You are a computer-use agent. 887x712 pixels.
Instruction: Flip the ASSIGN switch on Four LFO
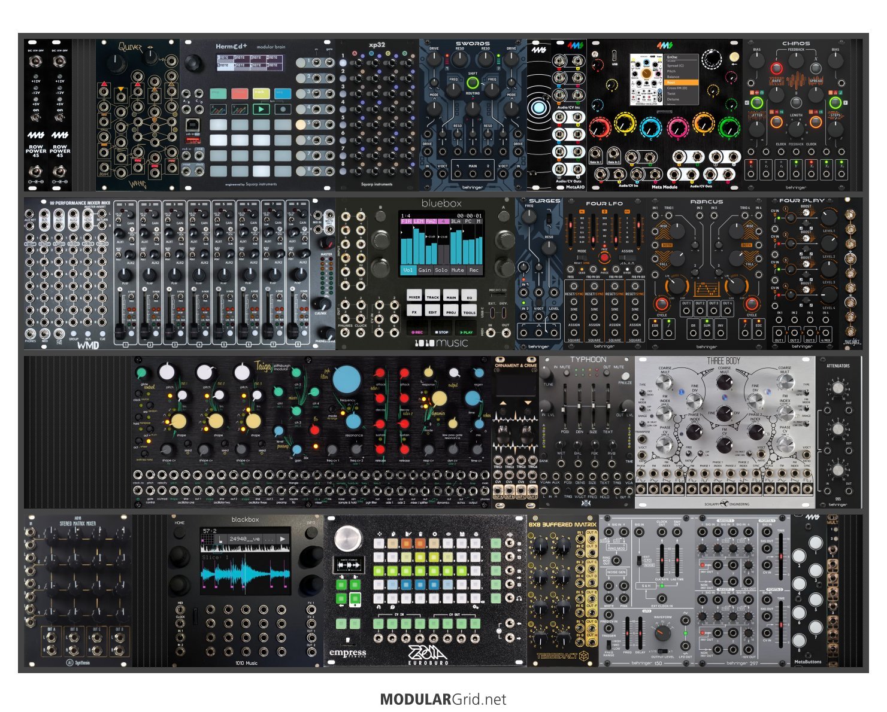pyautogui.click(x=627, y=257)
